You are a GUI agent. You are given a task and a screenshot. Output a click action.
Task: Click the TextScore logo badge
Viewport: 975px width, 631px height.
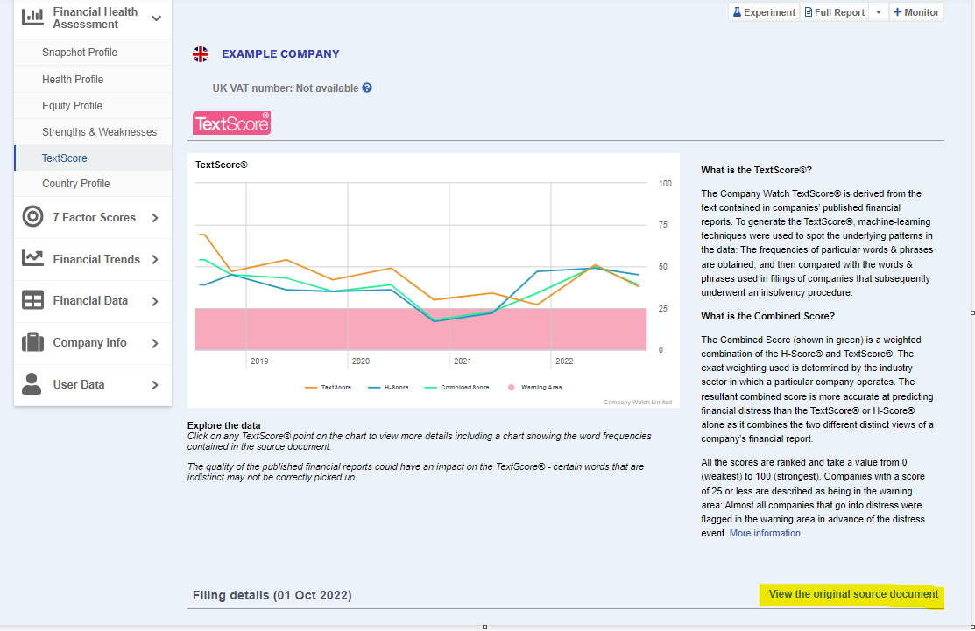point(231,123)
